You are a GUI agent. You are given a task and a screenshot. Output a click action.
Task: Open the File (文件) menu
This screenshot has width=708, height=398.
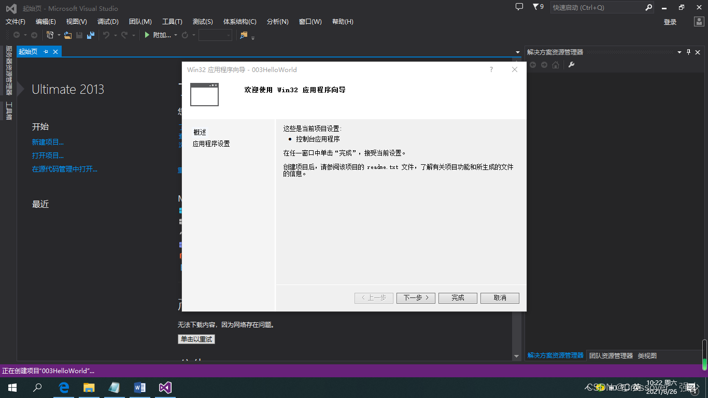click(x=16, y=22)
